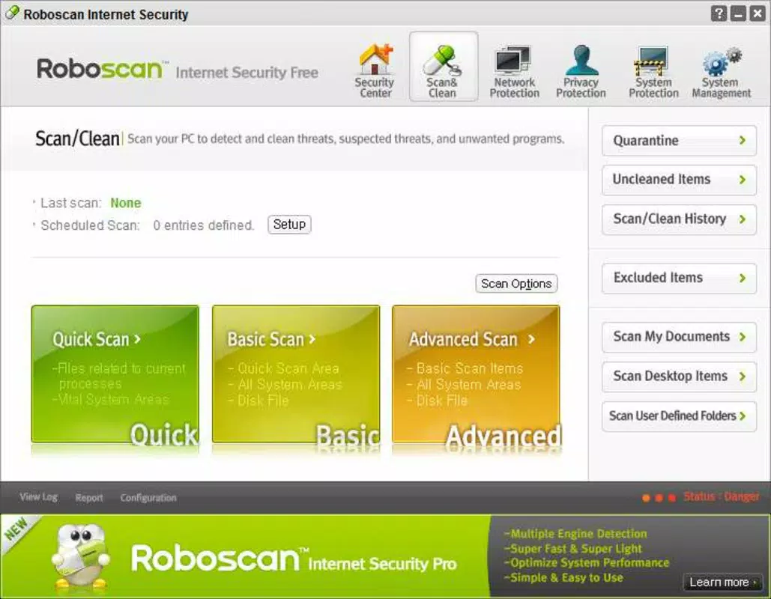This screenshot has height=599, width=771.
Task: Click 'Super Fast & Super Light' banner text
Action: (573, 548)
